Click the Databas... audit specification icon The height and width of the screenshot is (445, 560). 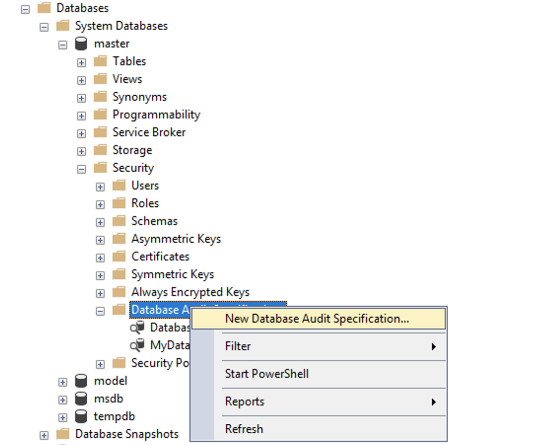pos(137,328)
